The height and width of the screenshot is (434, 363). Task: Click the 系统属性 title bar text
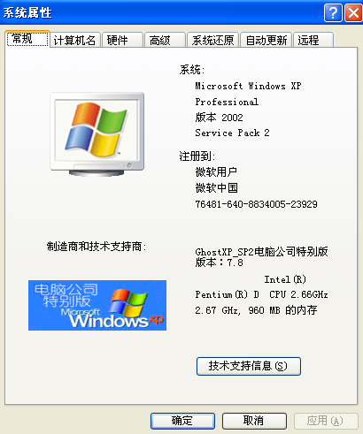[x=27, y=12]
